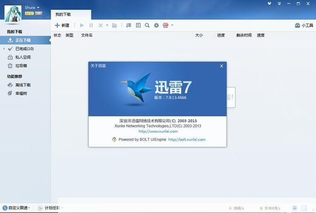Click the 正在下载 download tray icon
The image size is (316, 213).
pos(10,40)
